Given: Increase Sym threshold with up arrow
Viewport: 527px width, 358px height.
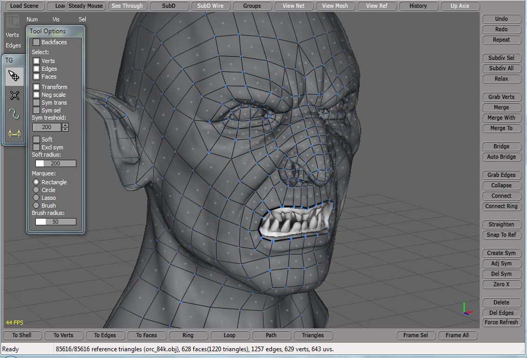Looking at the screenshot, I should tap(65, 125).
